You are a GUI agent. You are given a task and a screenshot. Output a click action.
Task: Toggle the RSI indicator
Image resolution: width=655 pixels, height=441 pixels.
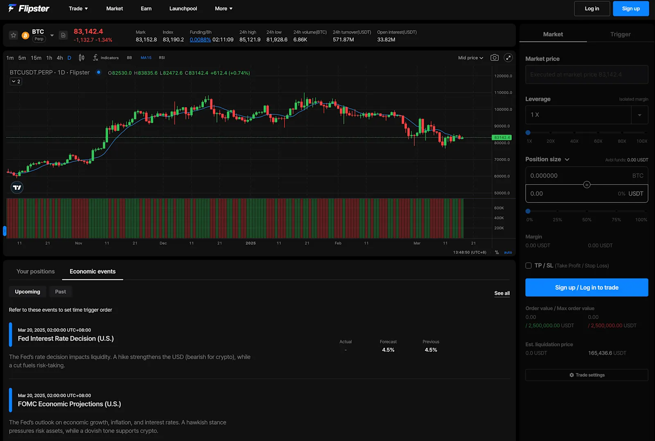[162, 58]
